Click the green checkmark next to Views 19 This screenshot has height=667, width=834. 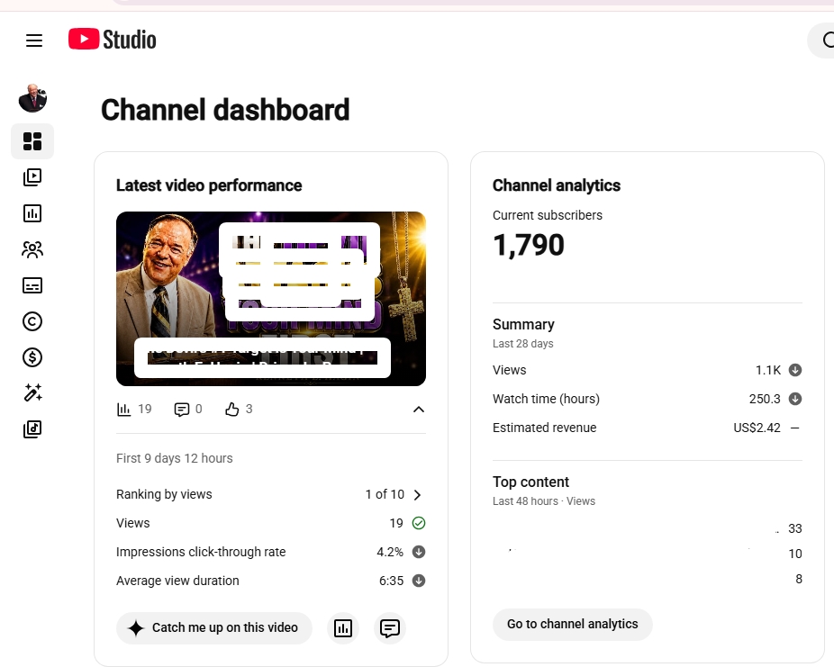pyautogui.click(x=419, y=524)
